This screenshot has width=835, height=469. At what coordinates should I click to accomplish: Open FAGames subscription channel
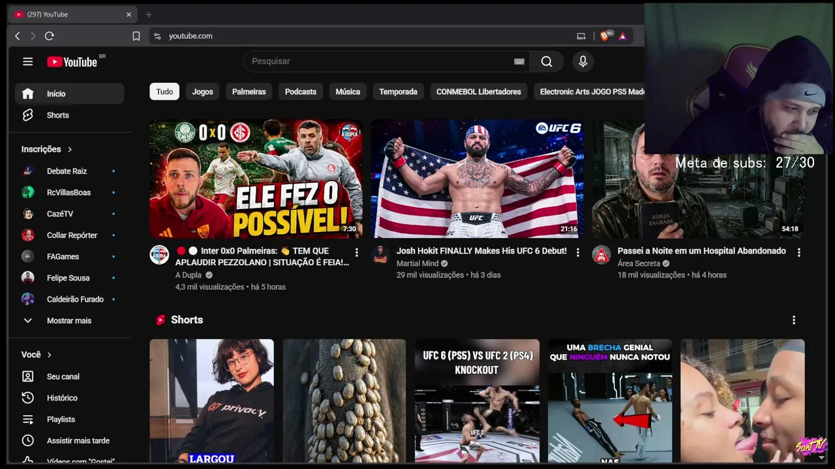pos(69,257)
